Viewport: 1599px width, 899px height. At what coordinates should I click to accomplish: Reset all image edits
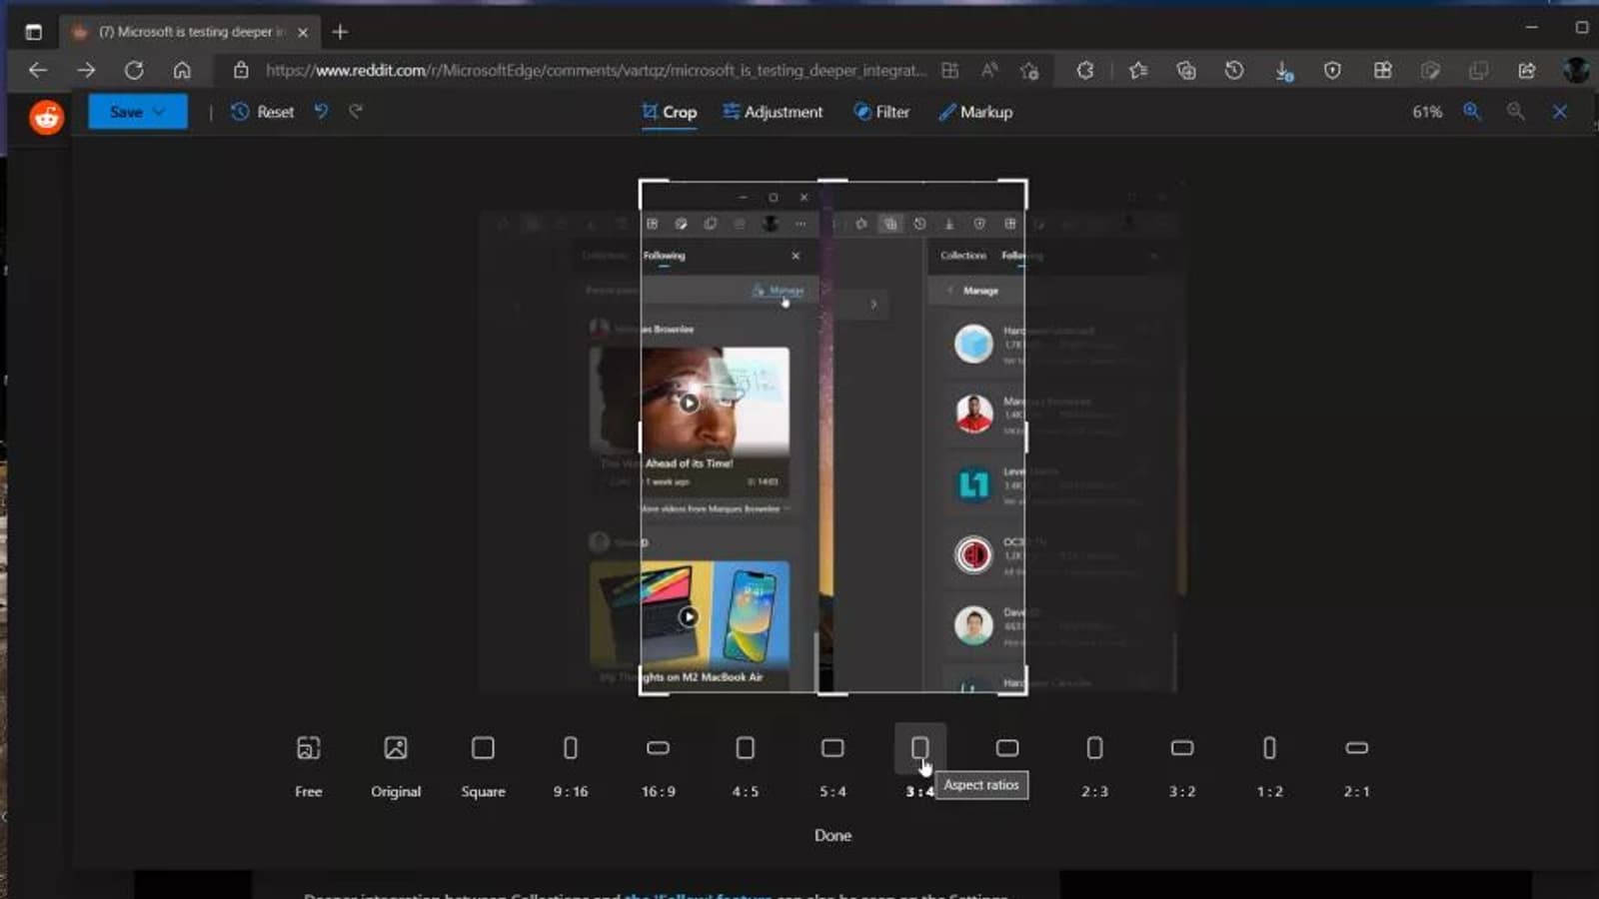263,112
